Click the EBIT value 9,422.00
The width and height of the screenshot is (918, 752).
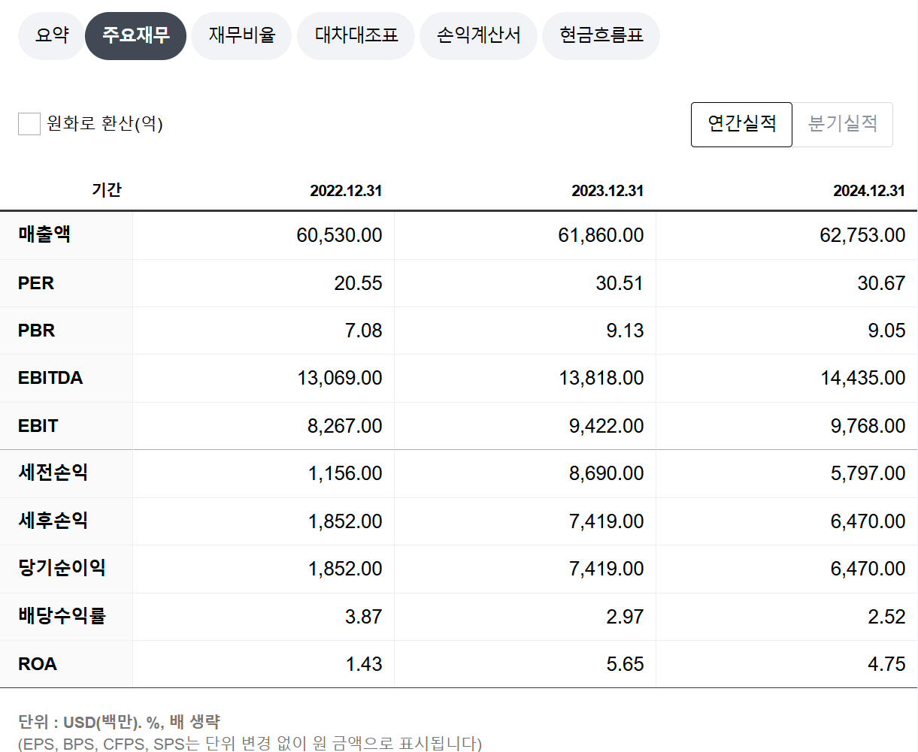point(606,426)
